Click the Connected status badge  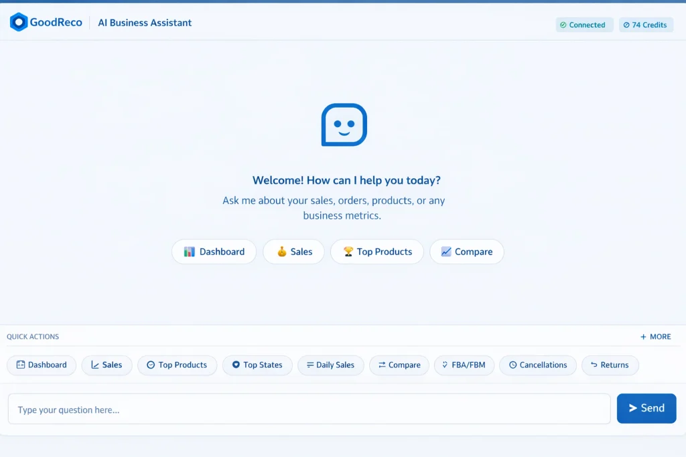point(584,25)
